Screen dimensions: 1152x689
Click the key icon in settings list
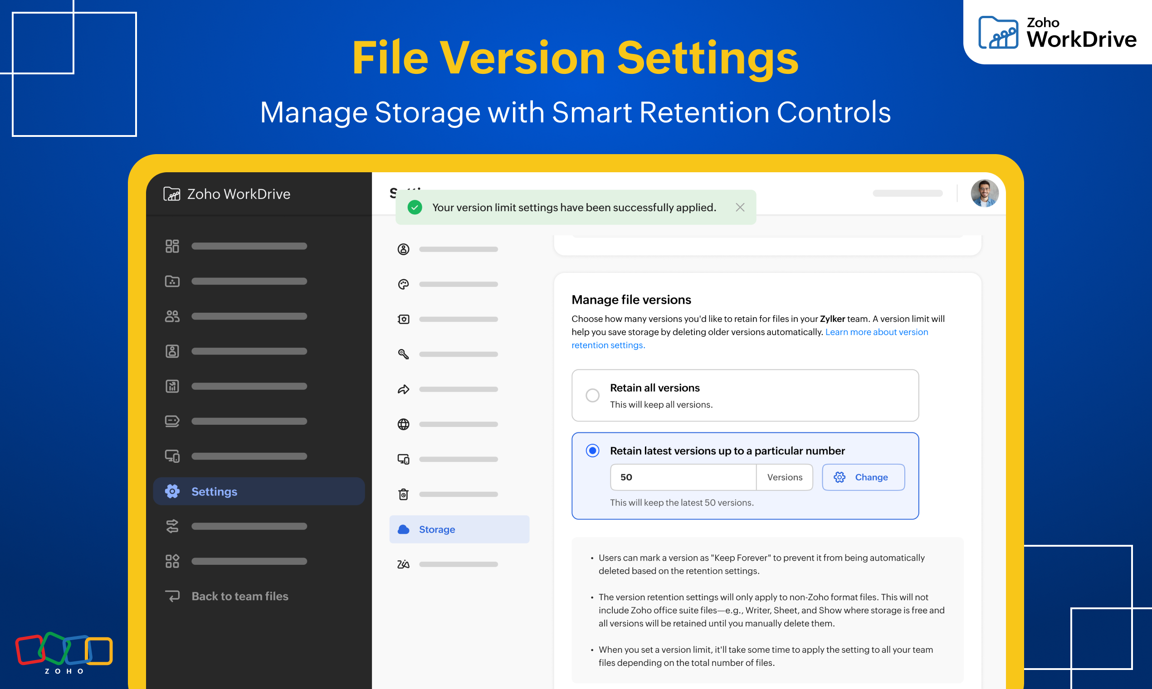[403, 354]
